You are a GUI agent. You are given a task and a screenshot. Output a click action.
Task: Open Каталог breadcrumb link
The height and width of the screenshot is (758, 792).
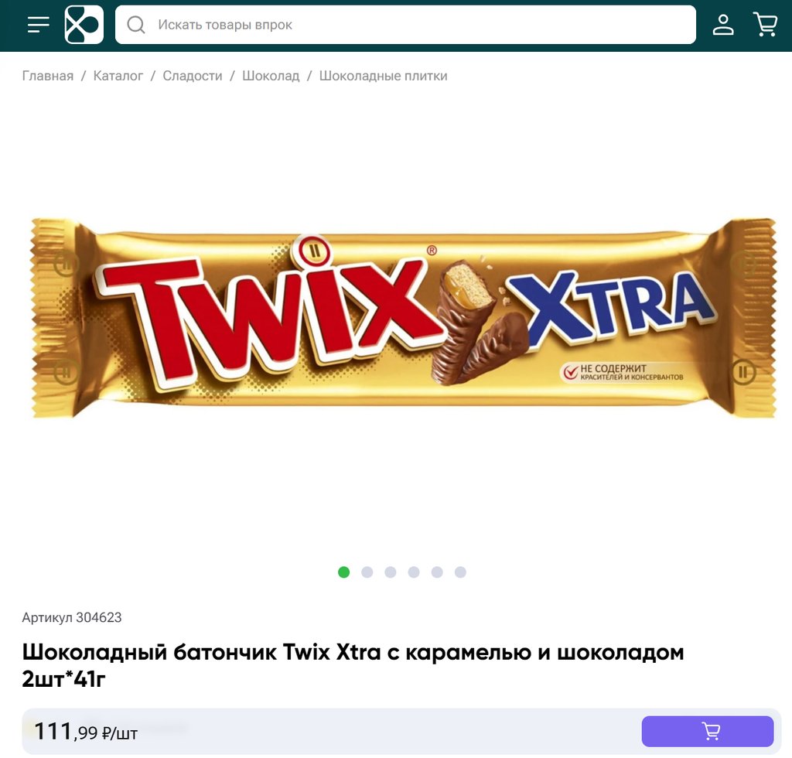[x=118, y=76]
